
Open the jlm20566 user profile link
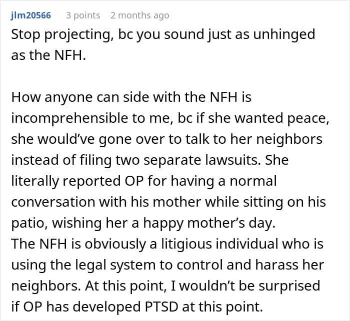coord(31,15)
